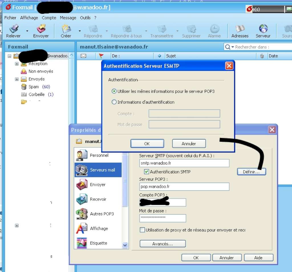
Task: Click the attachment column header icon
Action: tap(262, 56)
